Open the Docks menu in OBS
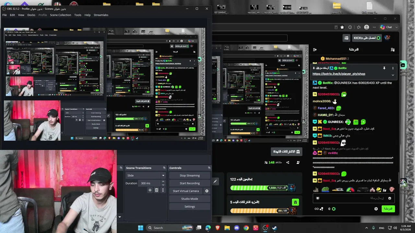The width and height of the screenshot is (415, 233). point(31,15)
